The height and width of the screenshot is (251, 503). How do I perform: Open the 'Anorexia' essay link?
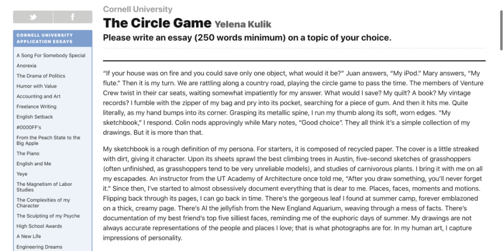[x=27, y=66]
